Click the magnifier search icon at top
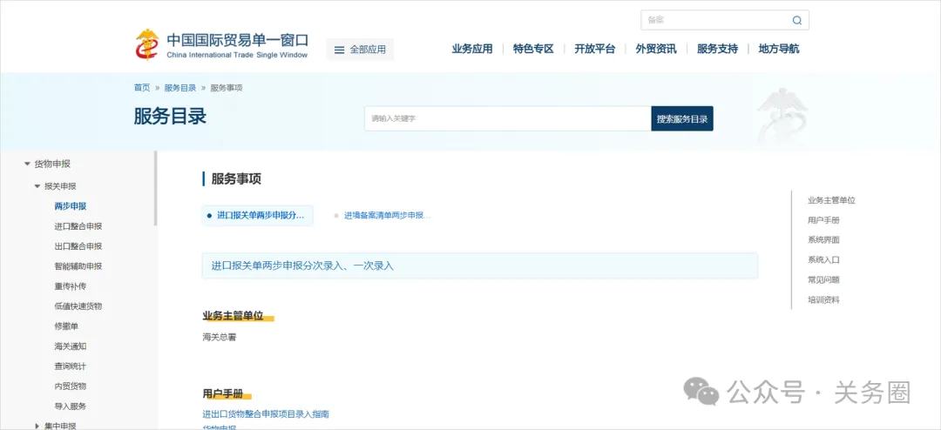Screen dimensions: 941x430 (796, 21)
